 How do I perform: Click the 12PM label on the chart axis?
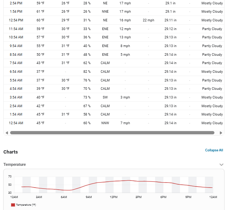tap(114, 197)
